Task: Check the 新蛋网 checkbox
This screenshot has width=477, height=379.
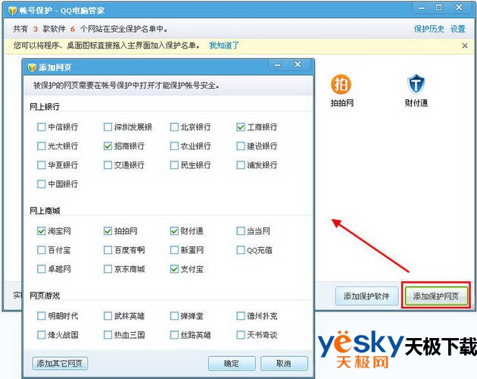Action: click(174, 250)
